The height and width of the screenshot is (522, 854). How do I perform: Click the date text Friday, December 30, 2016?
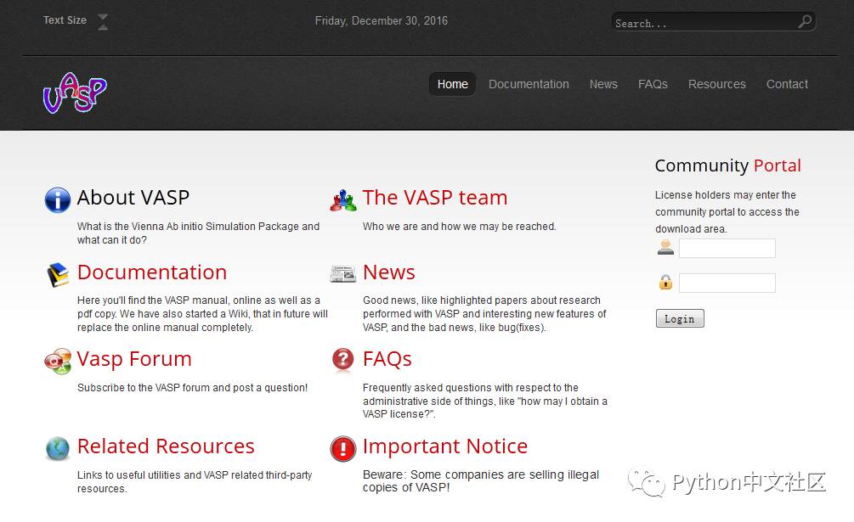(x=382, y=20)
